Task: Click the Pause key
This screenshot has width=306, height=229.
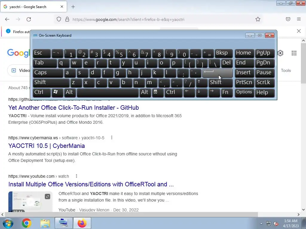Action: (265, 73)
